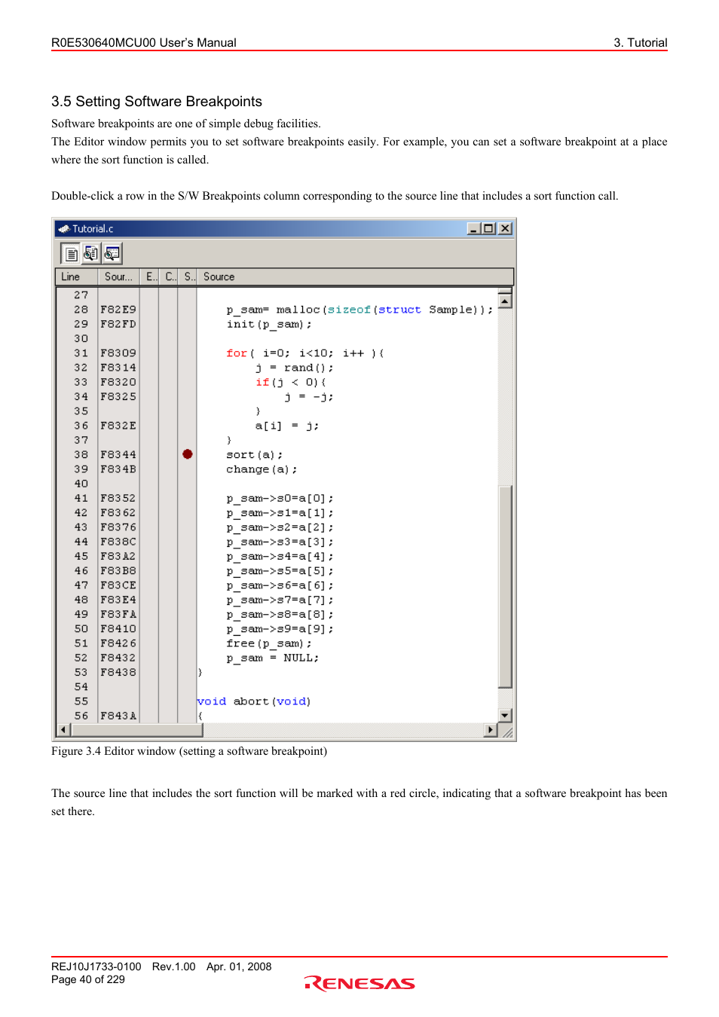Select the source mode view icon
Screen dimensions: 719x1017
pos(70,254)
